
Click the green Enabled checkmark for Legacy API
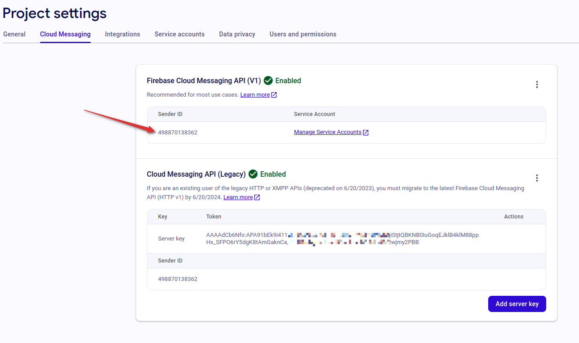[253, 174]
